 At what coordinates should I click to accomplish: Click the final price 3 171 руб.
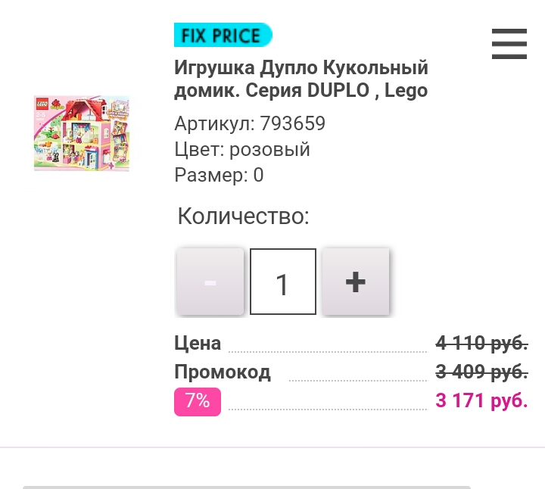pos(481,400)
